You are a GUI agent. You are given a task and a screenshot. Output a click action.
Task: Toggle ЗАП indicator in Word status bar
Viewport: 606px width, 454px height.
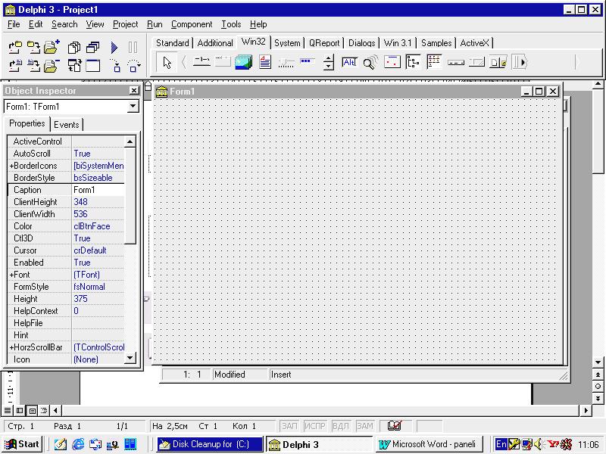coord(289,426)
